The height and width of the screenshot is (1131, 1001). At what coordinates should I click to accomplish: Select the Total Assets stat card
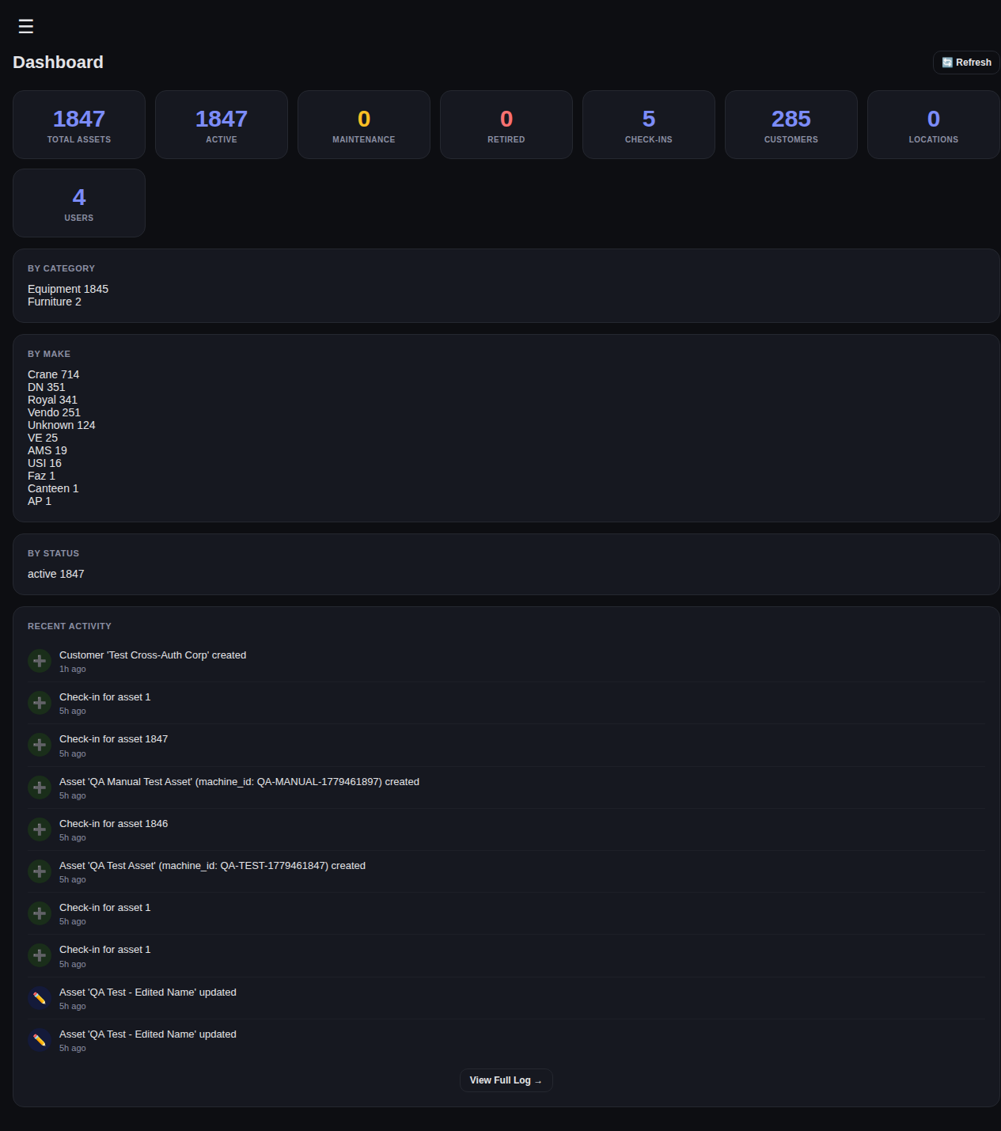click(79, 125)
